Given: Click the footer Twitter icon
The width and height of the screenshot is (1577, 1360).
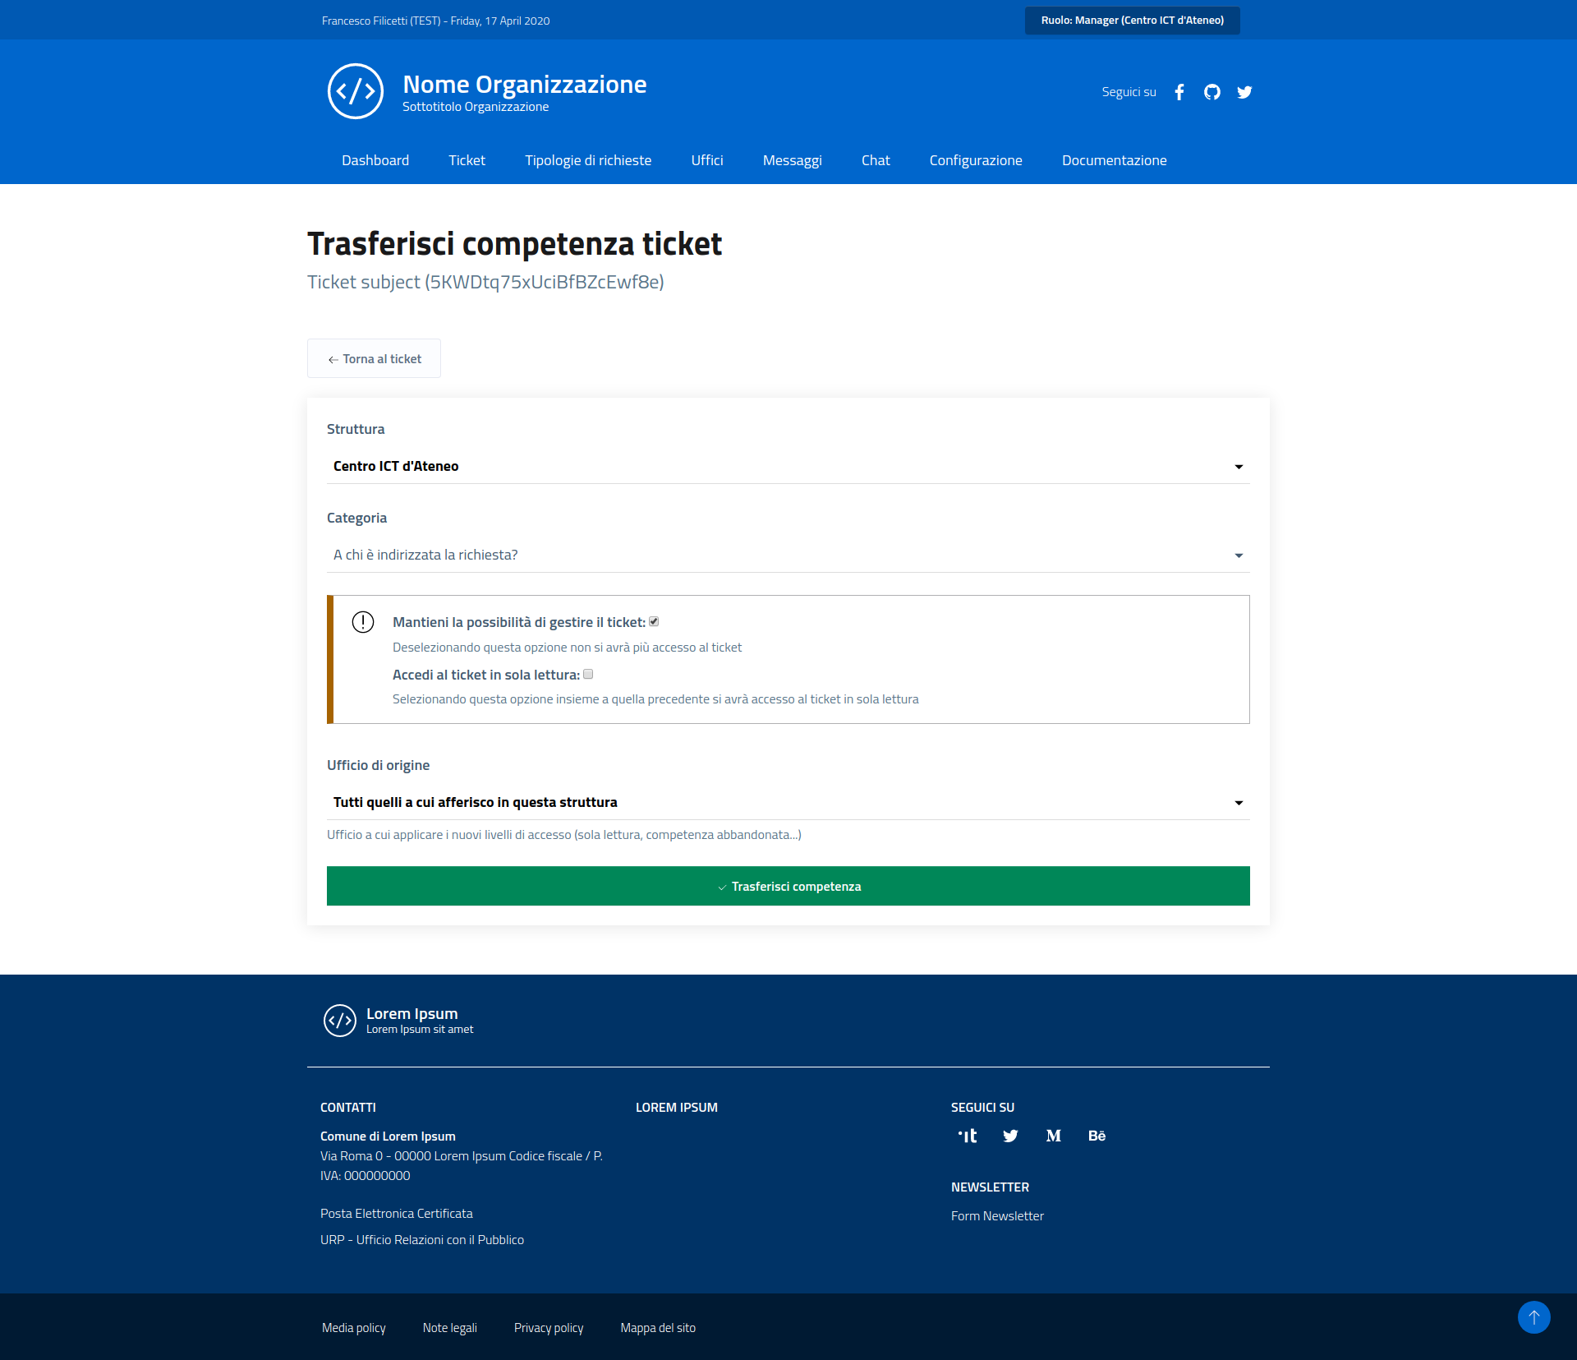Looking at the screenshot, I should (1010, 1136).
